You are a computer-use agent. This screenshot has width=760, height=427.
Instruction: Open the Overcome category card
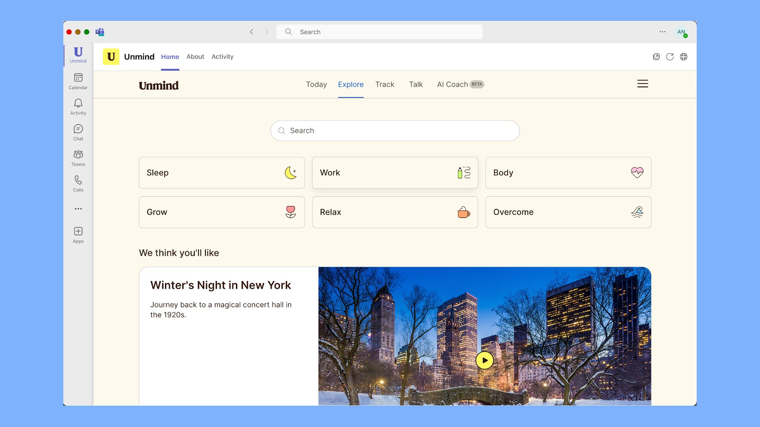click(568, 212)
